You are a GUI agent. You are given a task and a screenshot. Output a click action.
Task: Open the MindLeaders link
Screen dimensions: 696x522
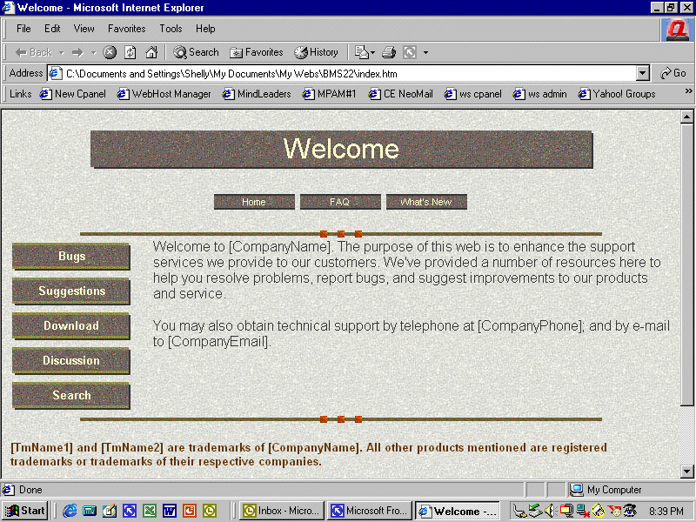coord(257,94)
